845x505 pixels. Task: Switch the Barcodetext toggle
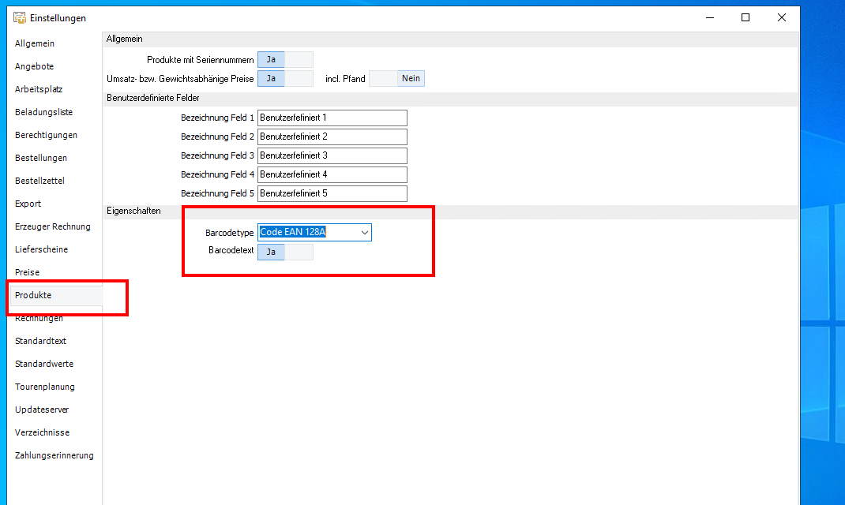point(285,252)
